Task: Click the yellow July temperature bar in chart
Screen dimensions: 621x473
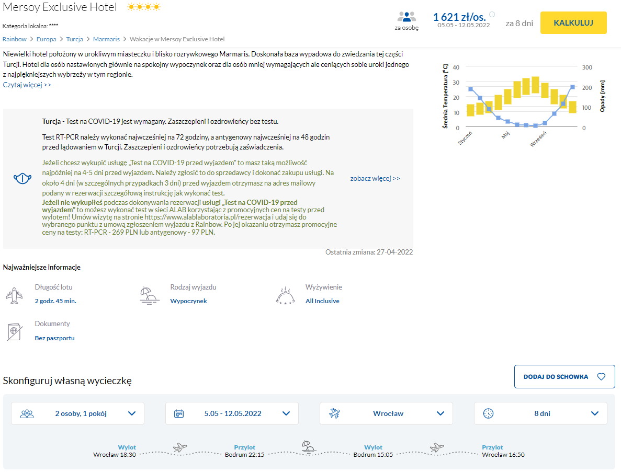Action: tap(526, 86)
